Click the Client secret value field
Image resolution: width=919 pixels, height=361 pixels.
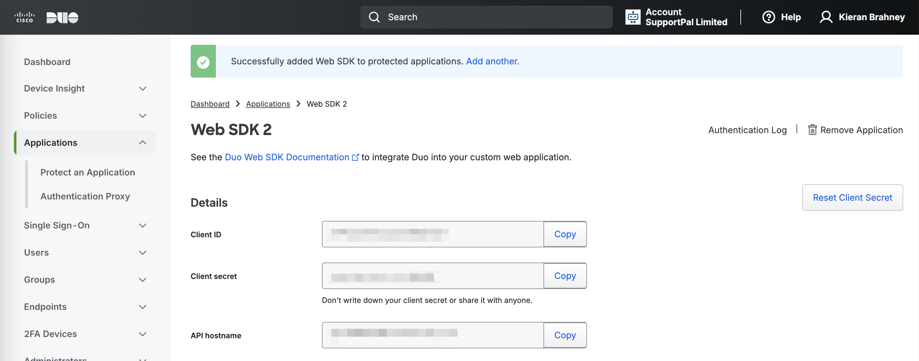(433, 276)
